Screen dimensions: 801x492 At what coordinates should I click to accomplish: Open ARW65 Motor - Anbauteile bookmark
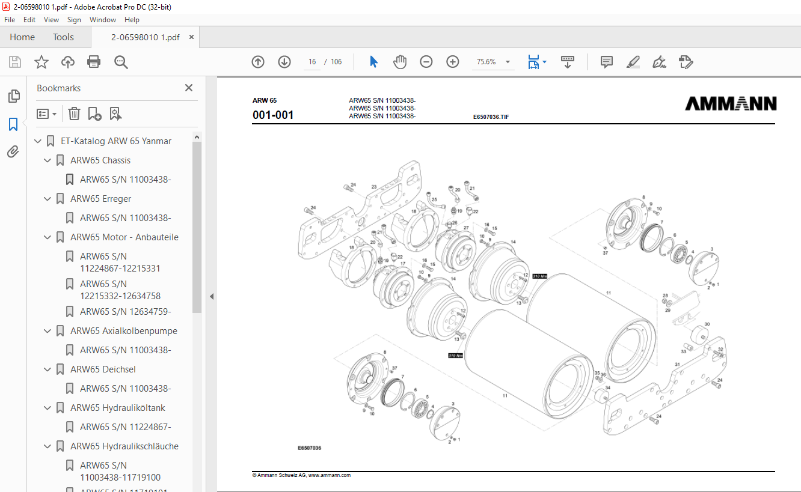[x=124, y=237]
